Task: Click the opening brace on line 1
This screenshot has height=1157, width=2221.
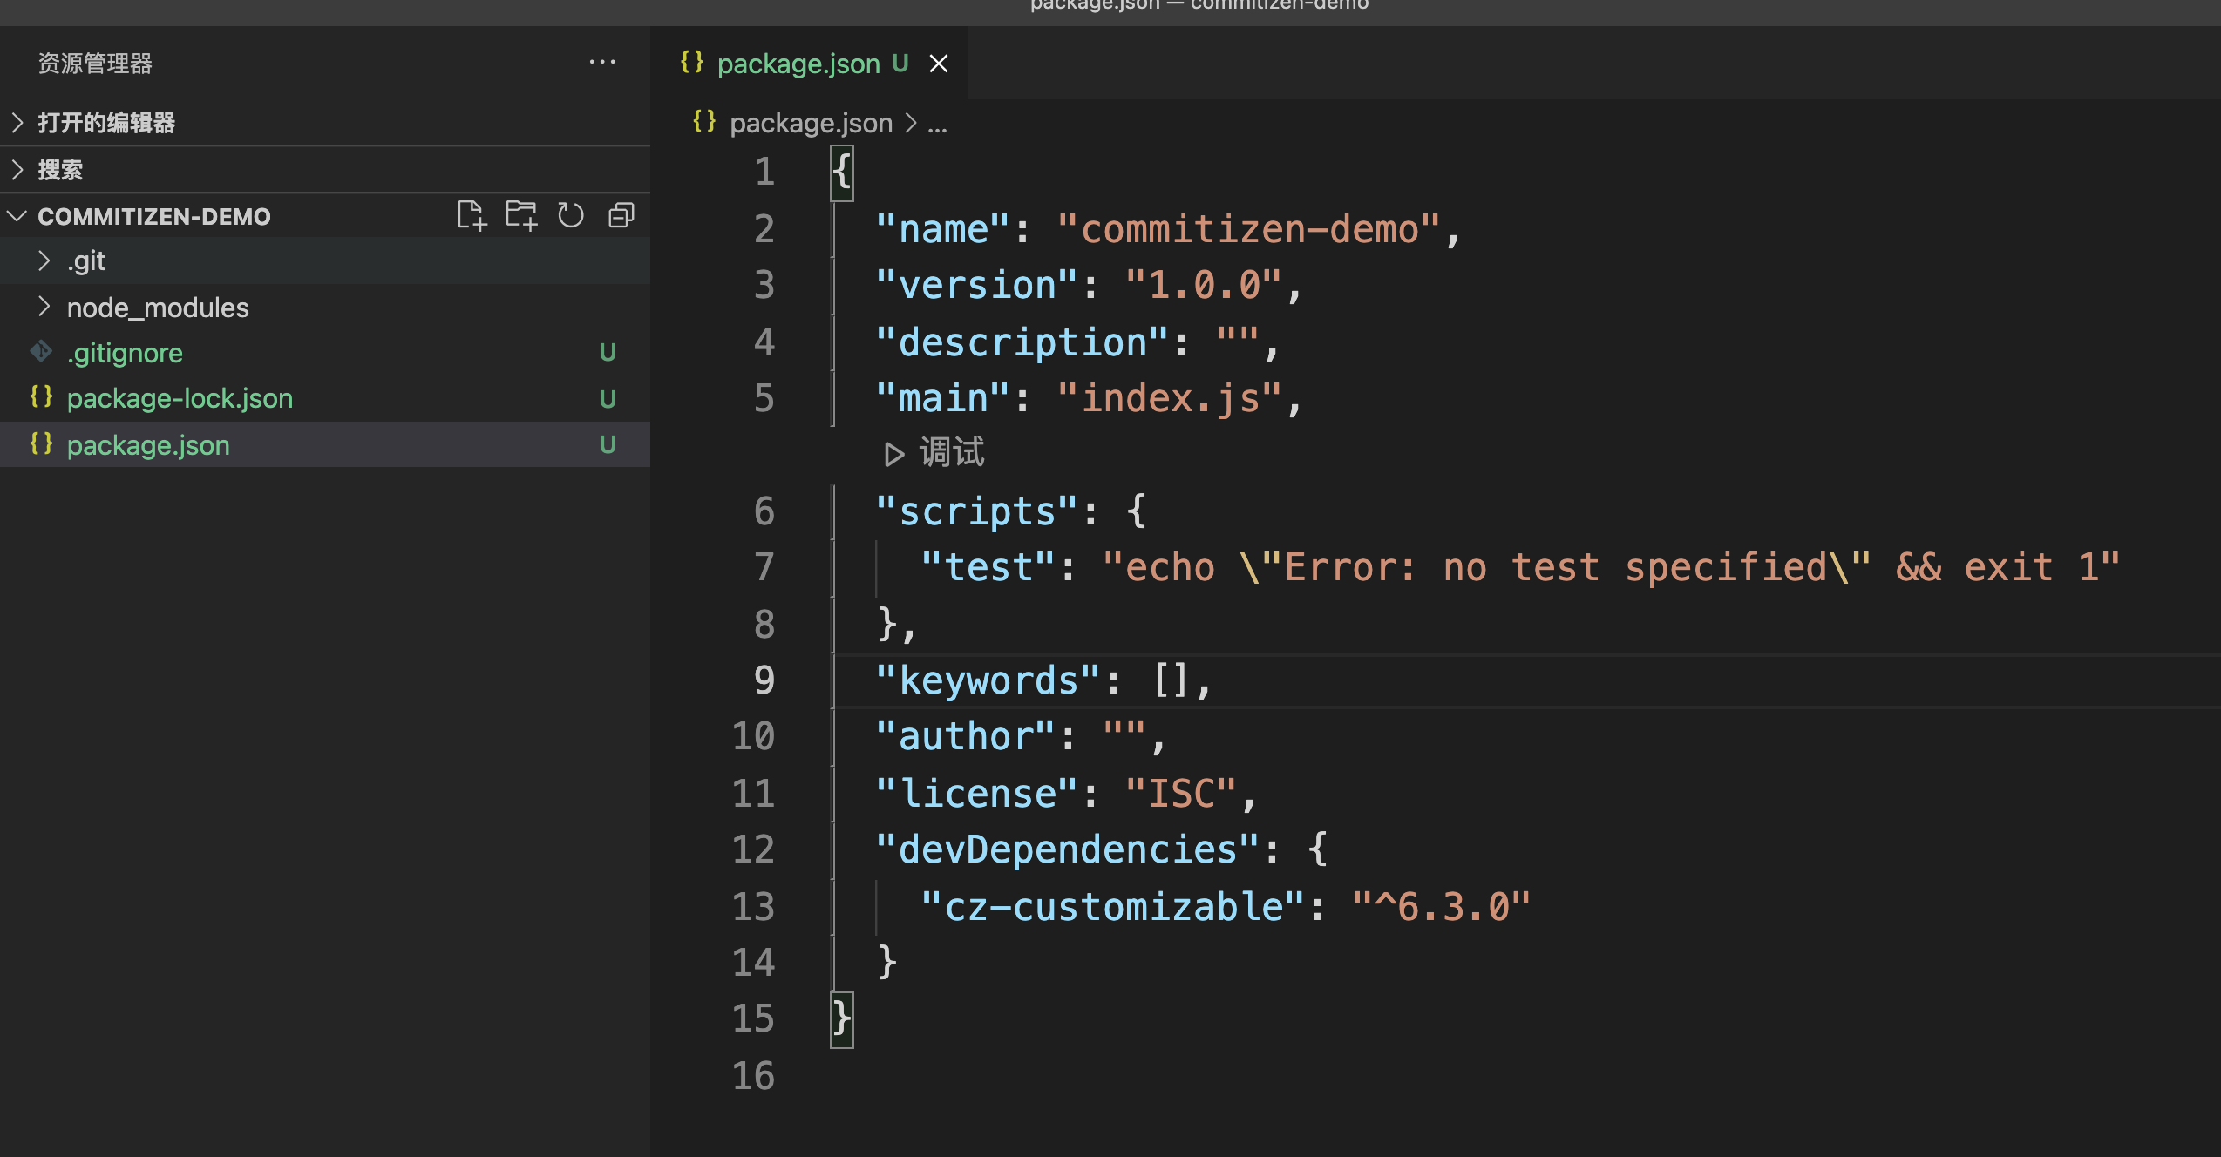Action: [x=841, y=173]
